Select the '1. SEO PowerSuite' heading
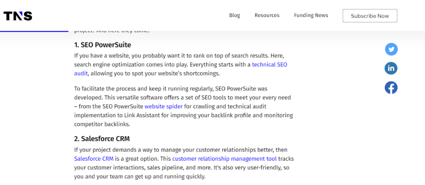The width and height of the screenshot is (425, 185). (103, 45)
